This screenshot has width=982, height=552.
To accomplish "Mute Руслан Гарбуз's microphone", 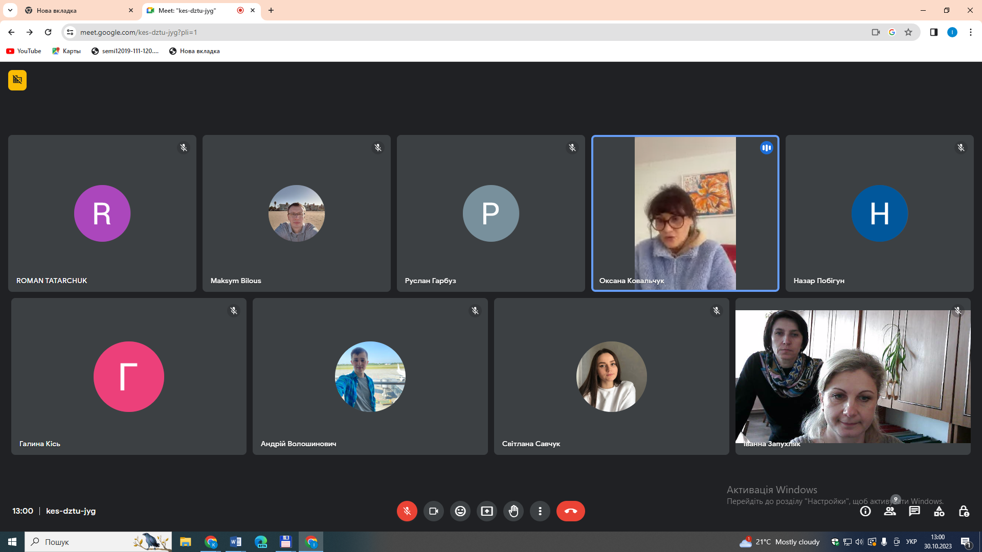I will (x=572, y=148).
